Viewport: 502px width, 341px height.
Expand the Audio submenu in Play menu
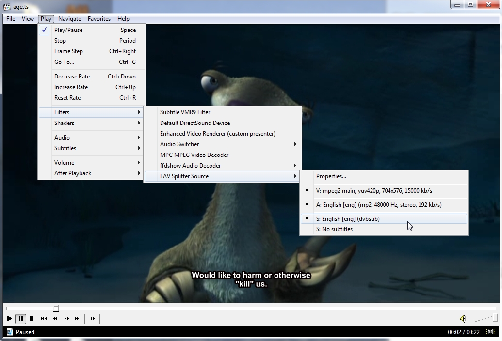coord(92,138)
